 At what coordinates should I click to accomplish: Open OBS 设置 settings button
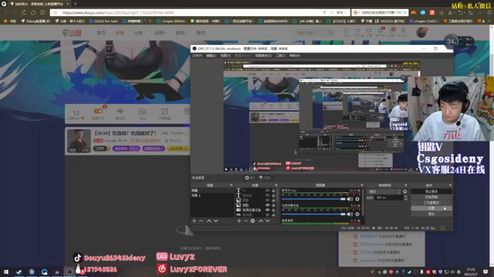pyautogui.click(x=431, y=208)
